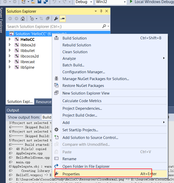Click Properties in the context menu
This screenshot has height=183, width=174.
tap(110, 174)
